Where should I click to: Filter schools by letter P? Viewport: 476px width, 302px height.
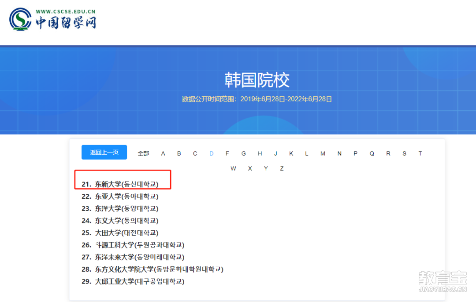[x=356, y=153]
